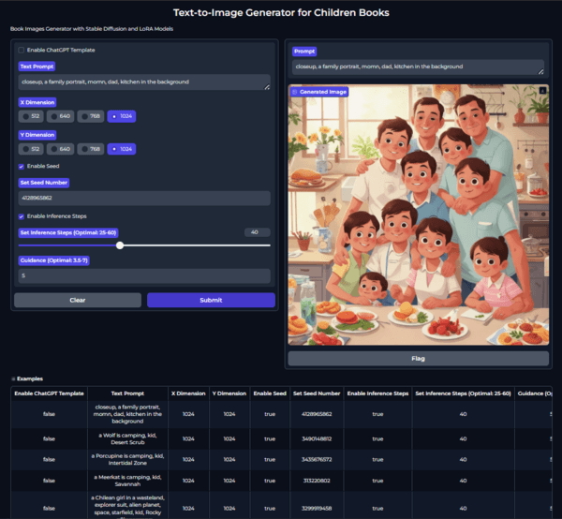Adjust the Inference Steps slider handle
The width and height of the screenshot is (562, 519).
[120, 245]
